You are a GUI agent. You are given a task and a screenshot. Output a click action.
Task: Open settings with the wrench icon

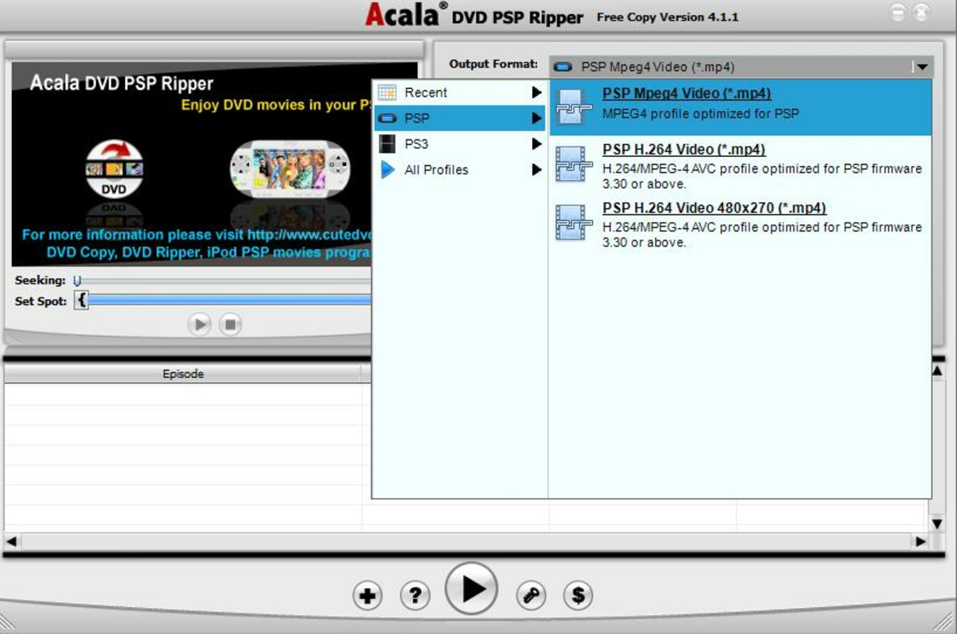tap(530, 595)
